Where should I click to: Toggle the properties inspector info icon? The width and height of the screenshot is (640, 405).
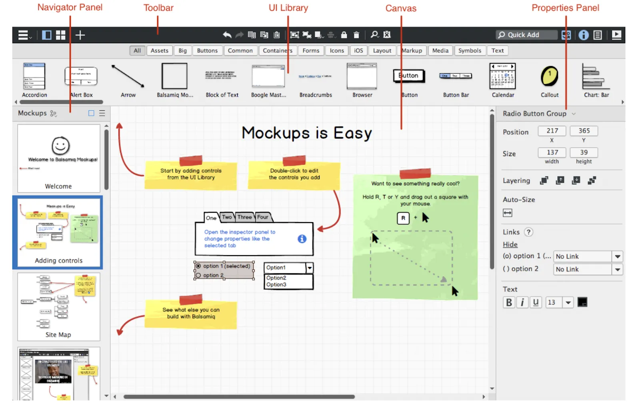pos(584,35)
